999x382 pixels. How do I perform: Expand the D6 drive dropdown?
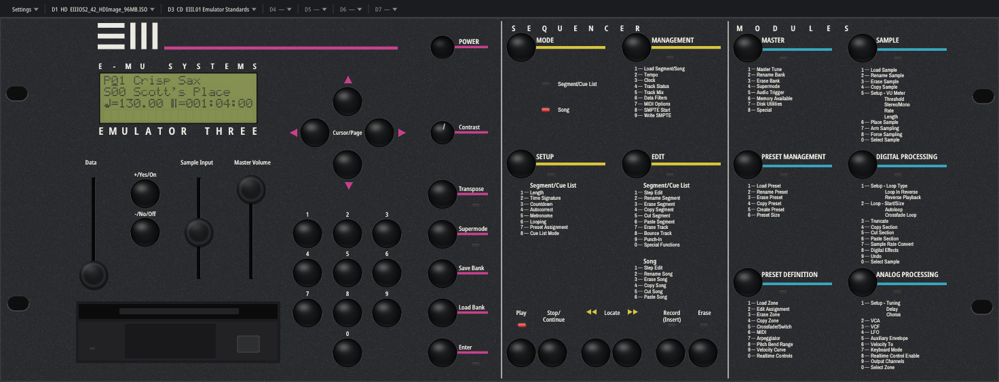point(351,9)
